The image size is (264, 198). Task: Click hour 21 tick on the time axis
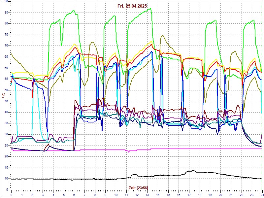pyautogui.click(x=231, y=195)
